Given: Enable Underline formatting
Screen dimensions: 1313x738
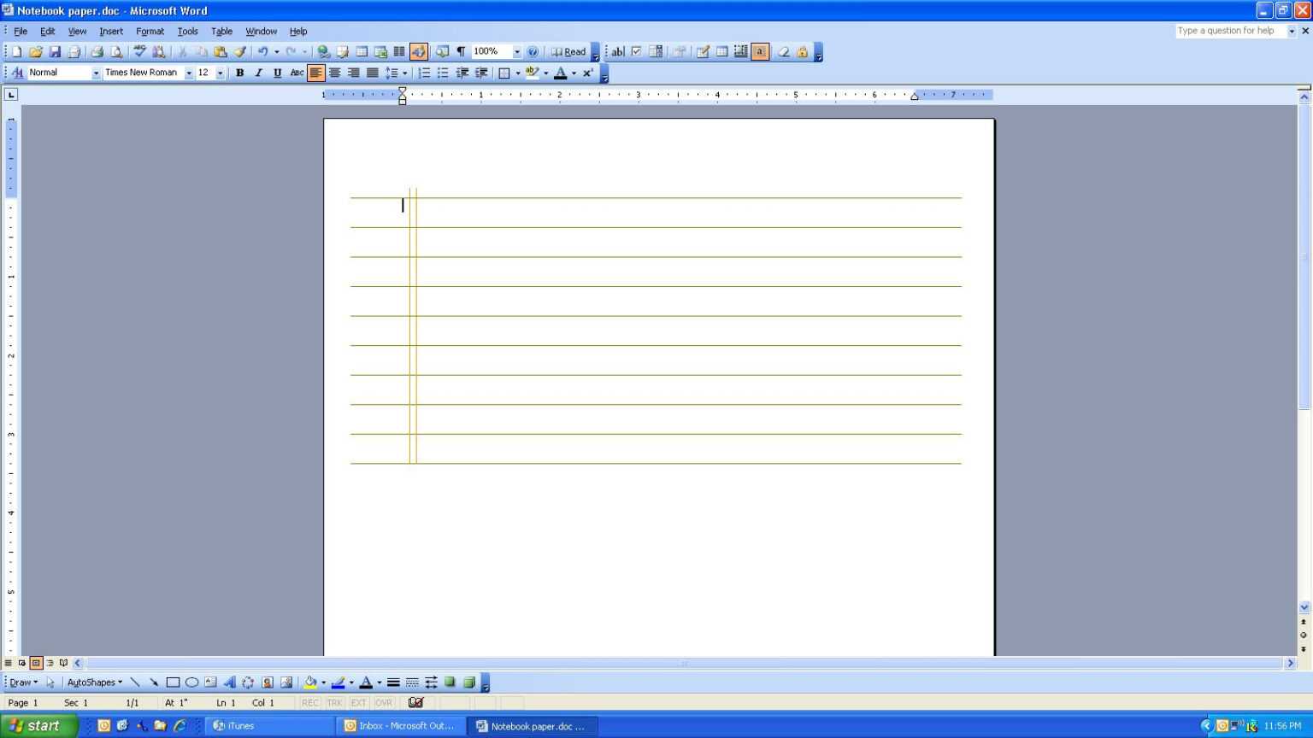Looking at the screenshot, I should tap(277, 72).
